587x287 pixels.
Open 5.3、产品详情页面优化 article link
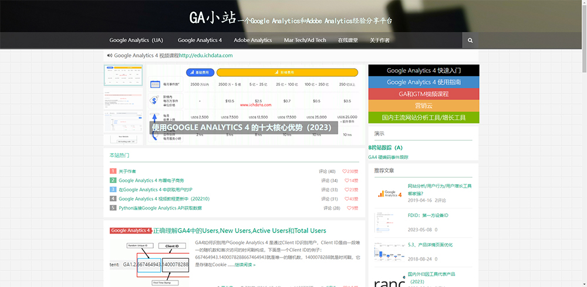(430, 245)
